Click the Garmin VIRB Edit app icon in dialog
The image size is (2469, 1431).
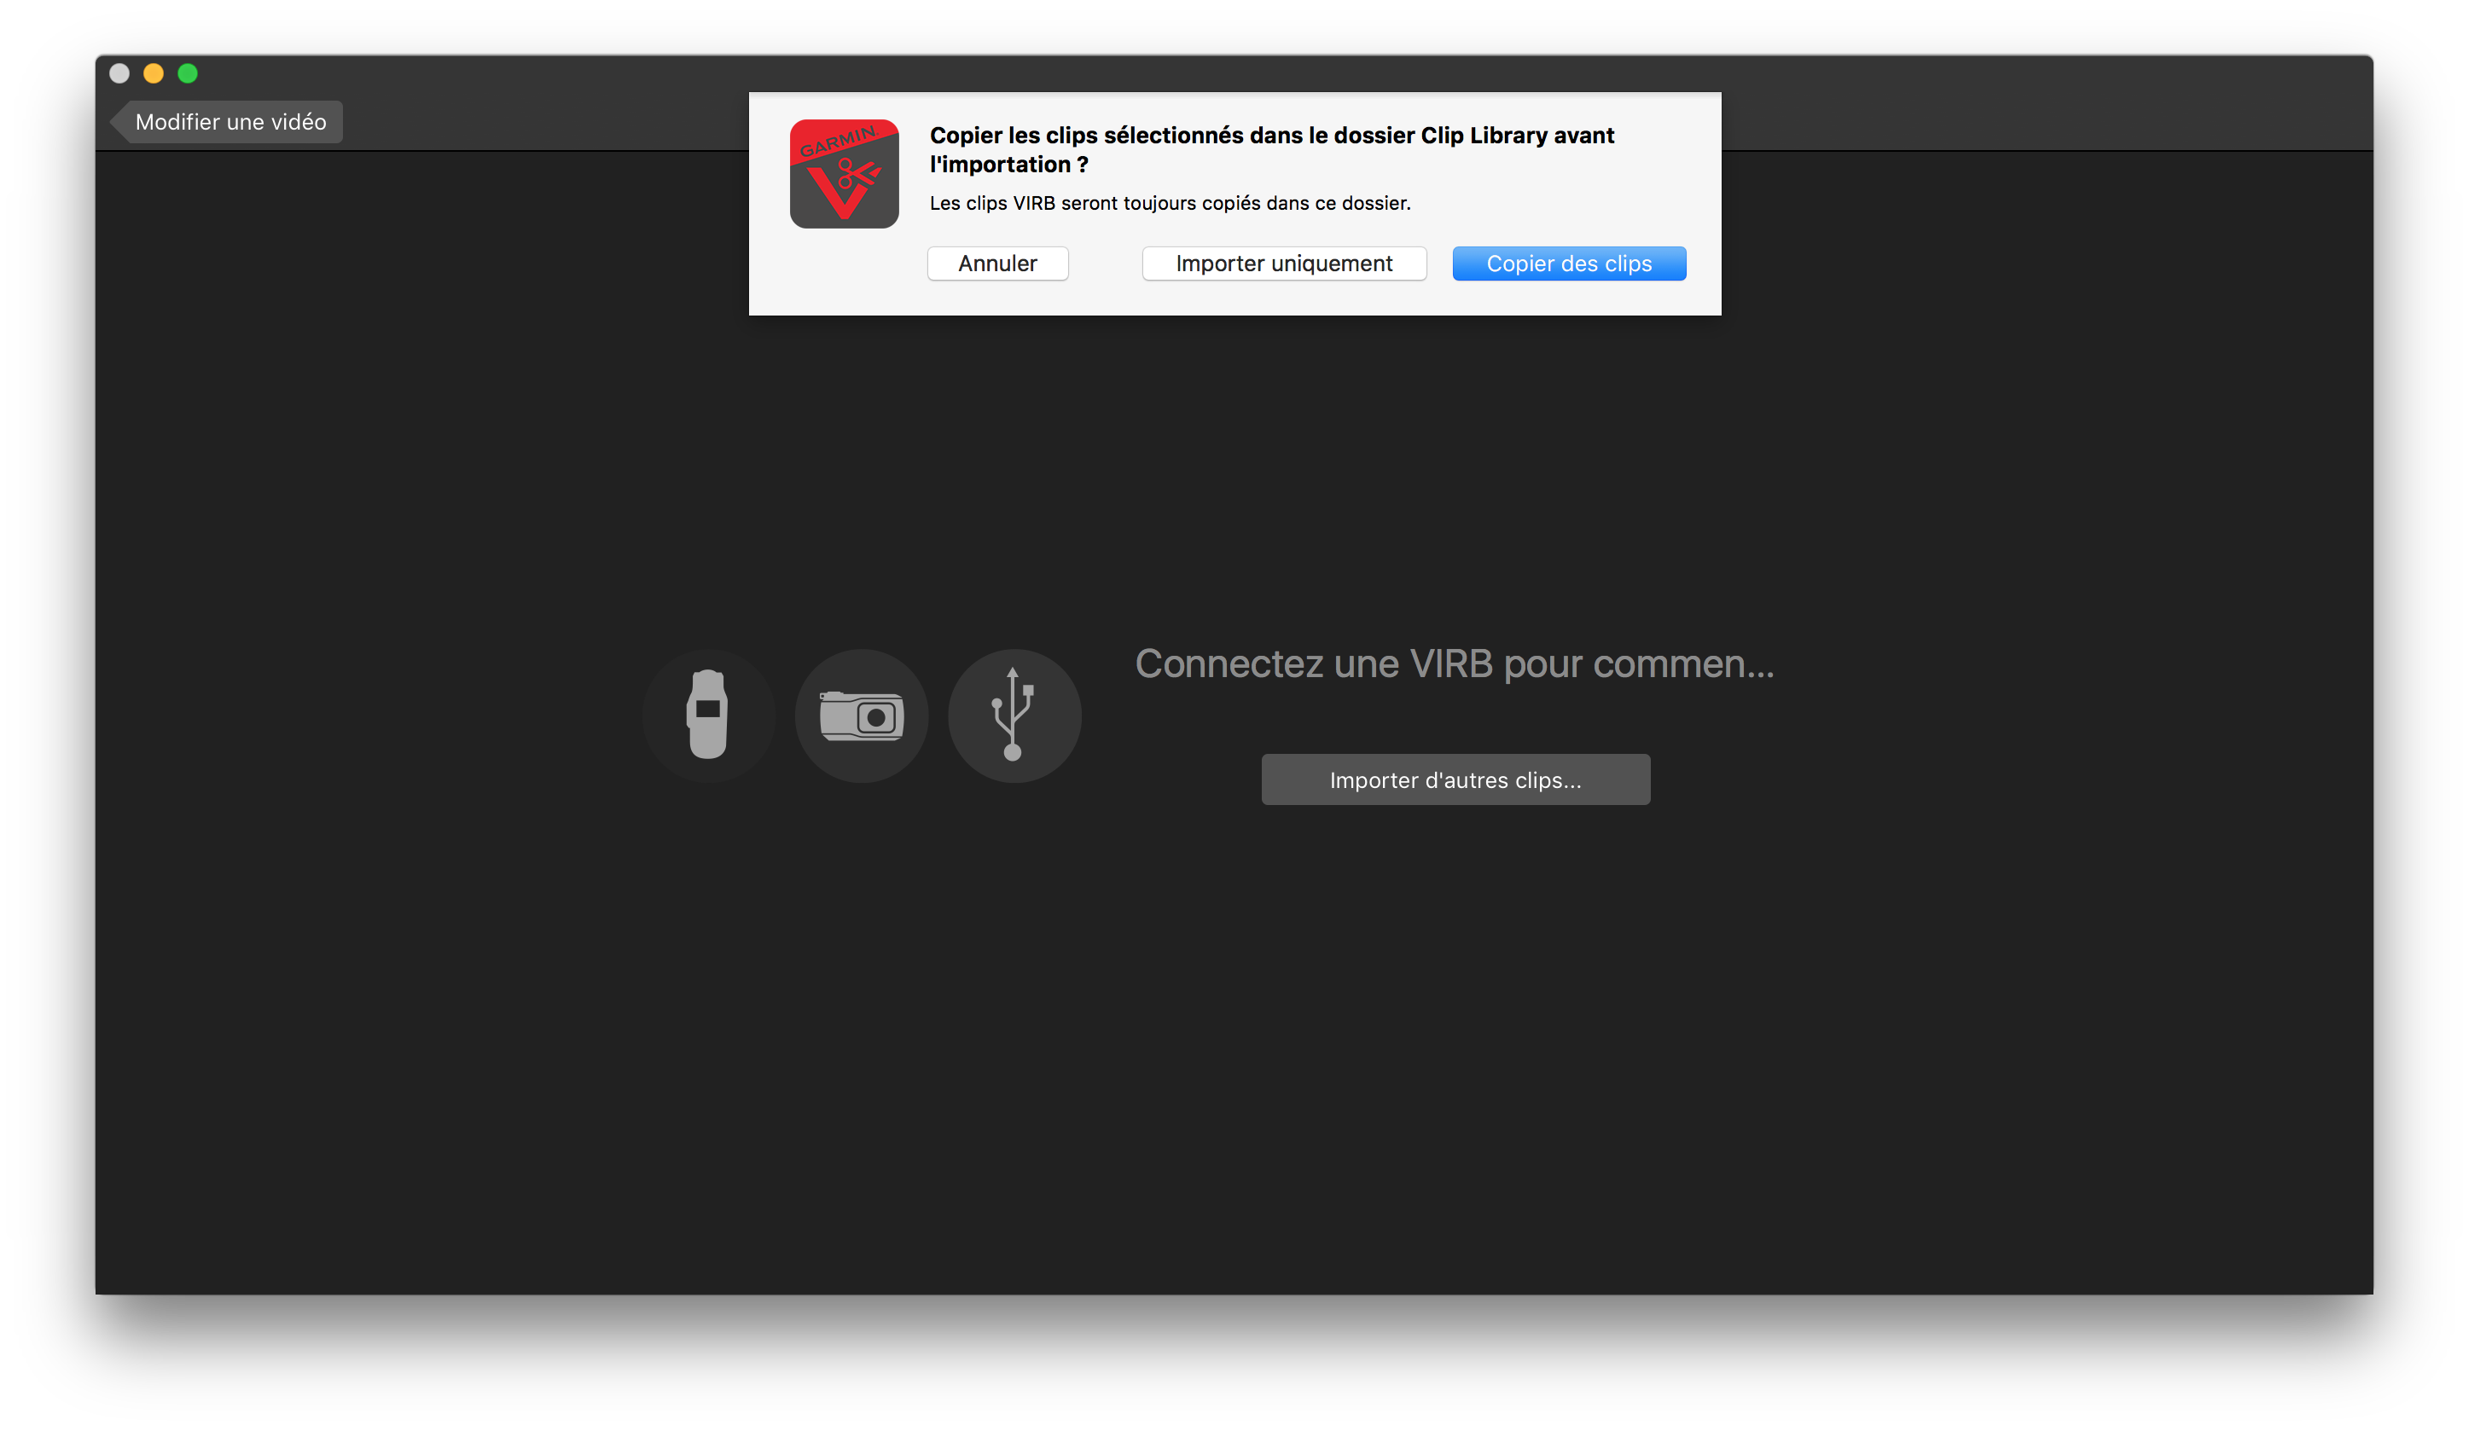point(844,174)
